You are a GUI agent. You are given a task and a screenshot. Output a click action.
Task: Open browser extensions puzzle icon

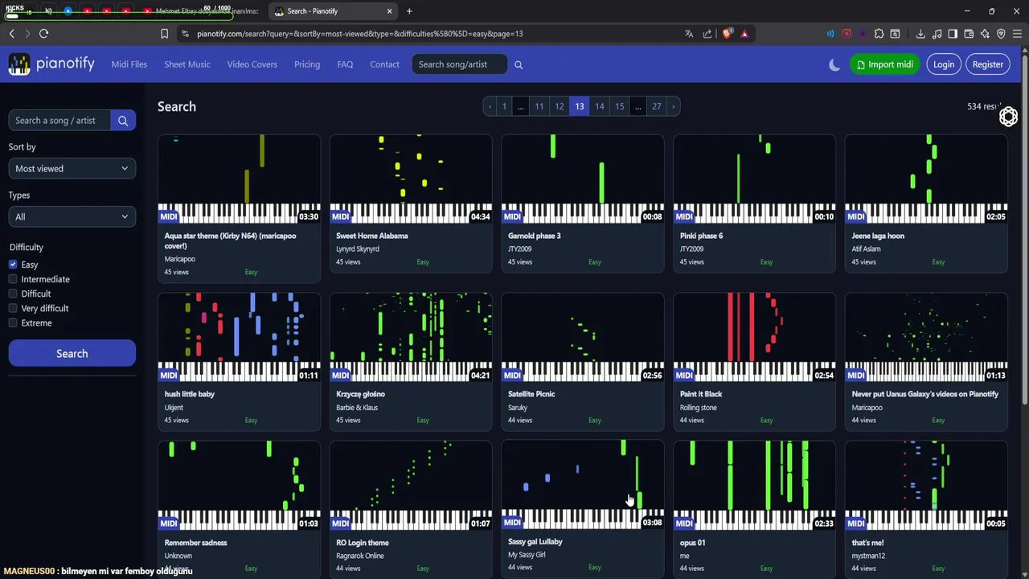[x=879, y=34]
